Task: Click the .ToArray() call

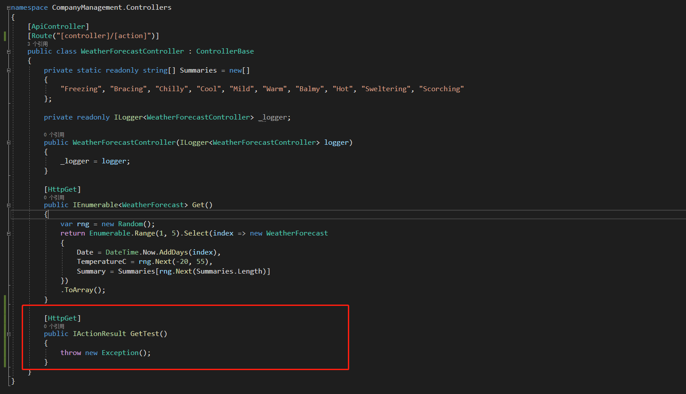Action: tap(83, 290)
